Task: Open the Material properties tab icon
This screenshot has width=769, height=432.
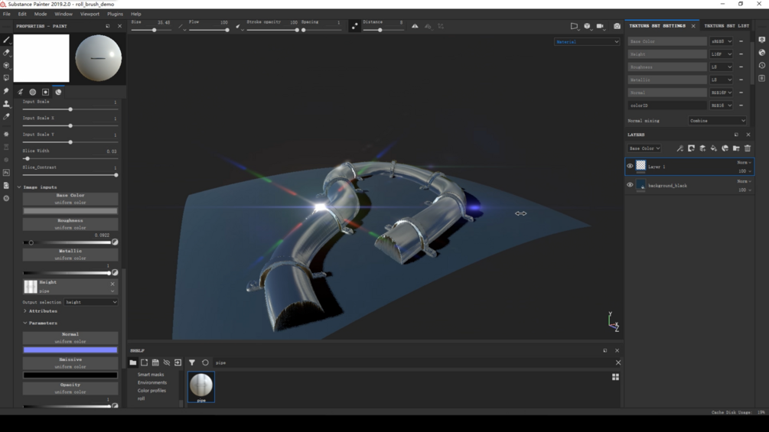Action: coord(58,92)
